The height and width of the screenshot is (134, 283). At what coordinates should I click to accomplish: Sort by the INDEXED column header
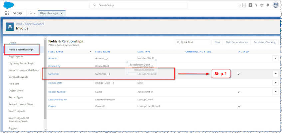pos(243,52)
